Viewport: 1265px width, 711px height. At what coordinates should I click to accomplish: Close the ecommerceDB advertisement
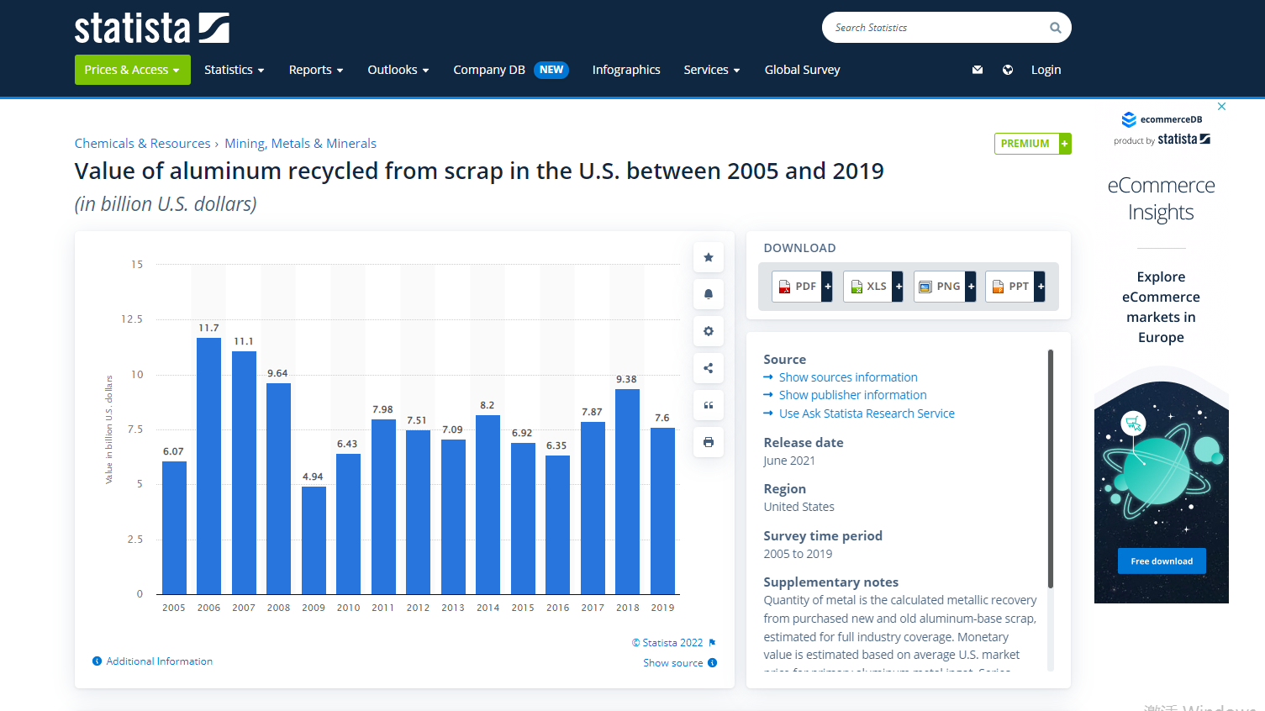click(x=1221, y=107)
